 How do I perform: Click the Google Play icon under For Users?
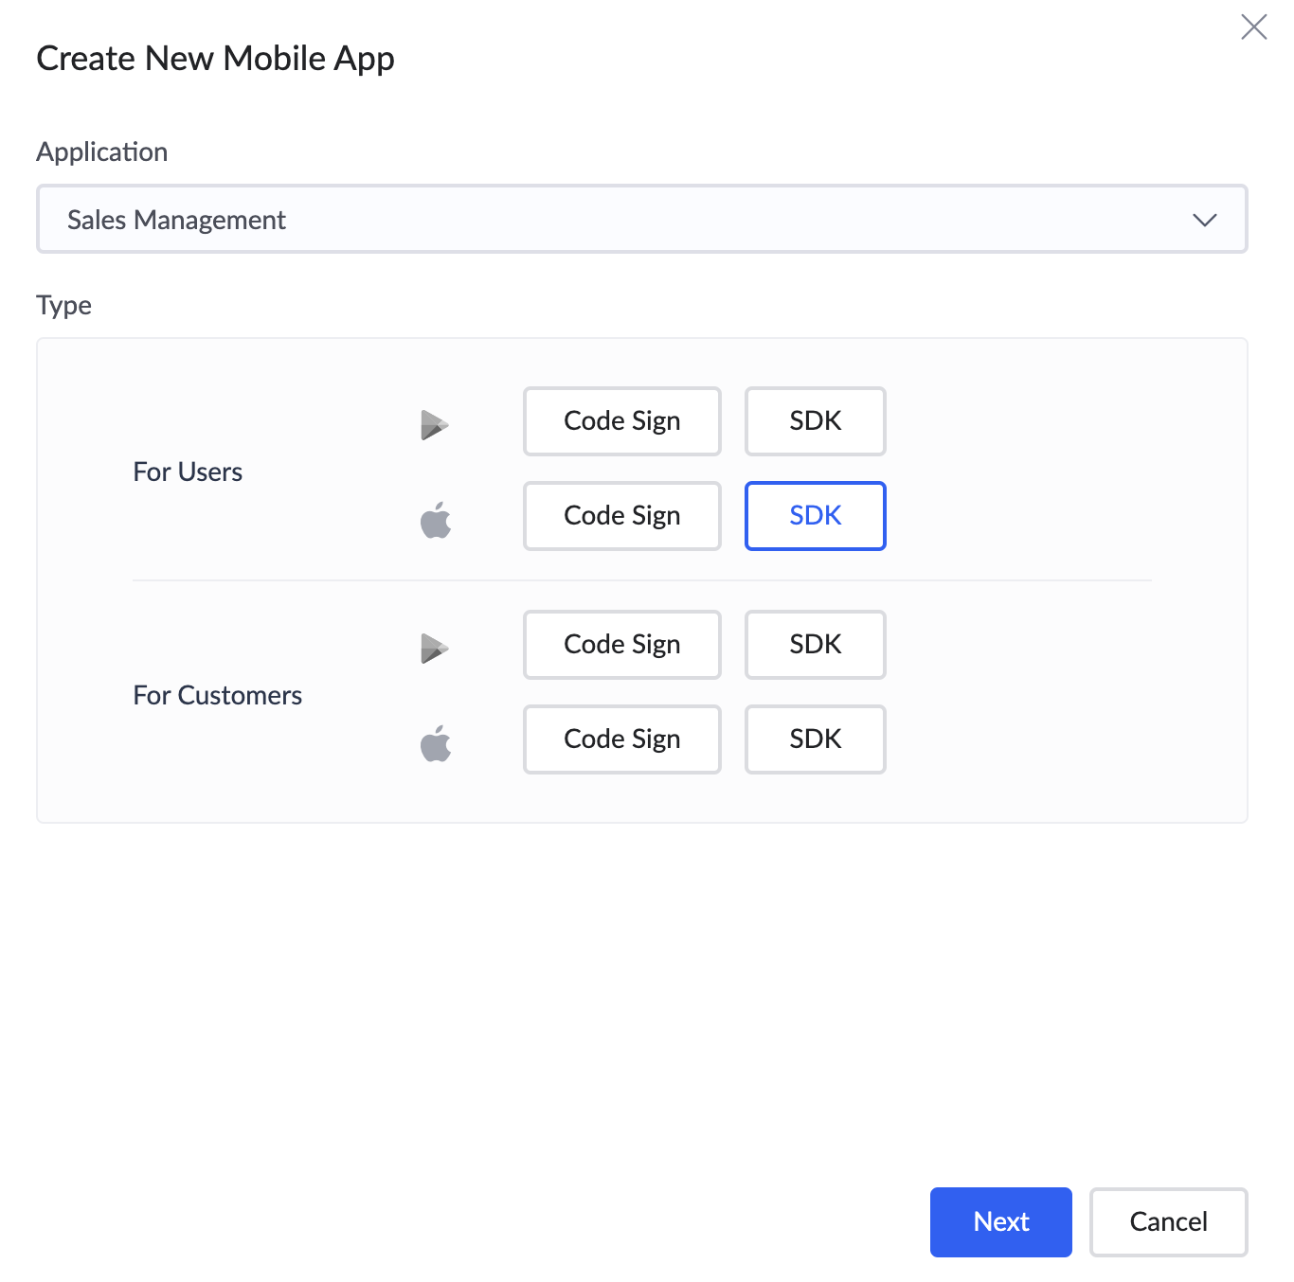435,425
